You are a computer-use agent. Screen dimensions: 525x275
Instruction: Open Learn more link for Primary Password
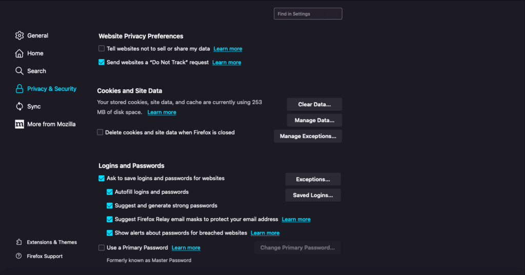tap(186, 247)
